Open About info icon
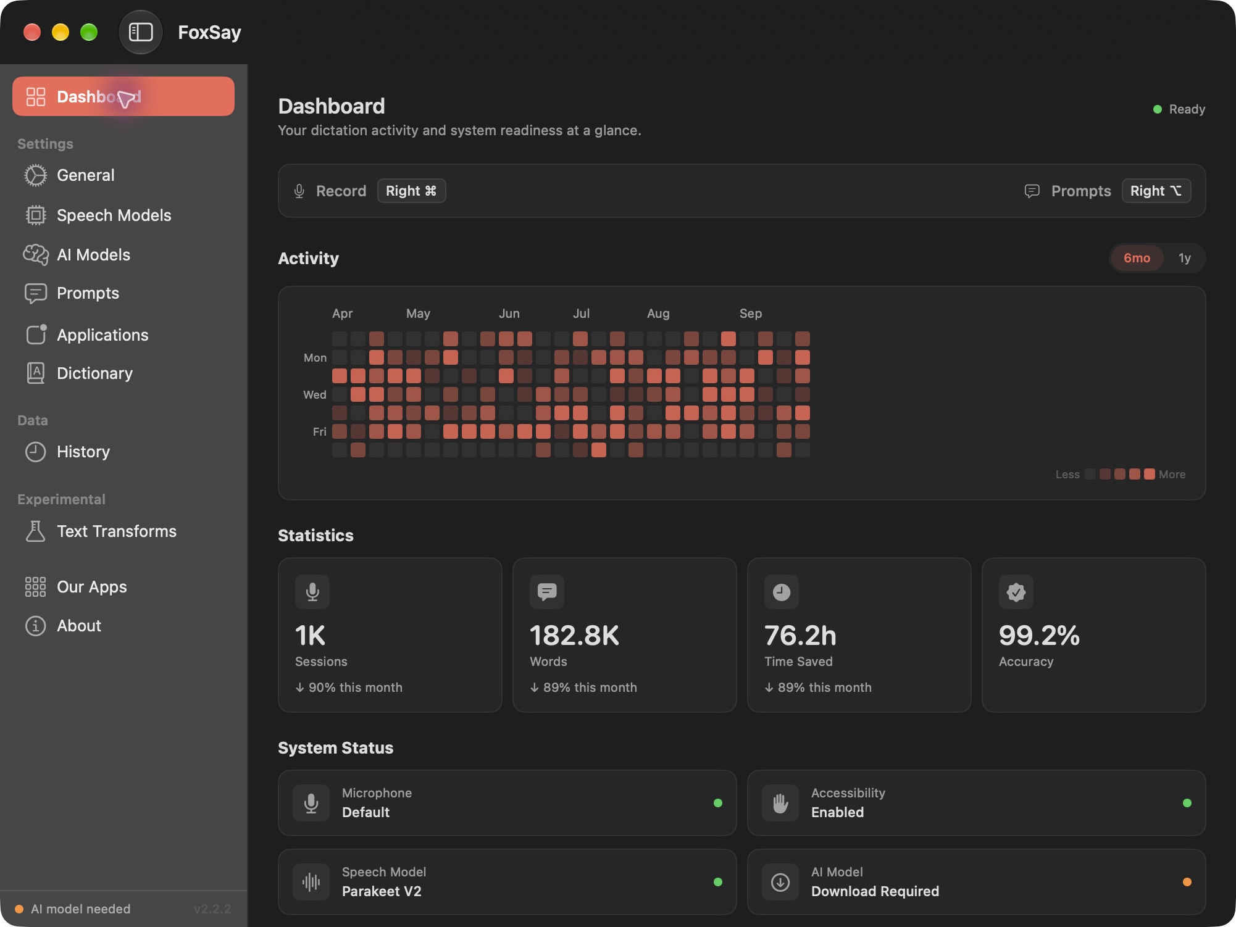Screen dimensions: 1236x927 (x=36, y=626)
